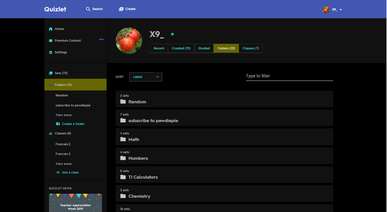The width and height of the screenshot is (387, 212).
Task: Select Folders (15) in sidebar
Action: (75, 85)
